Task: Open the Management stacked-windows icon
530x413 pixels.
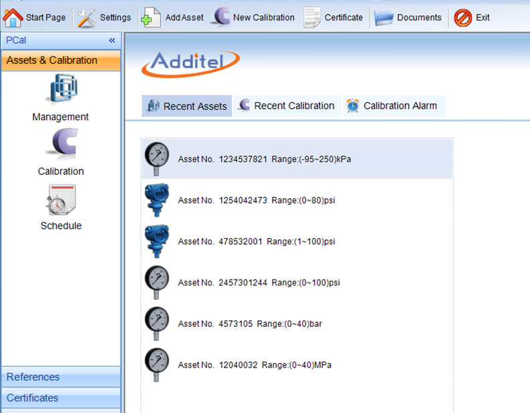Action: (62, 88)
